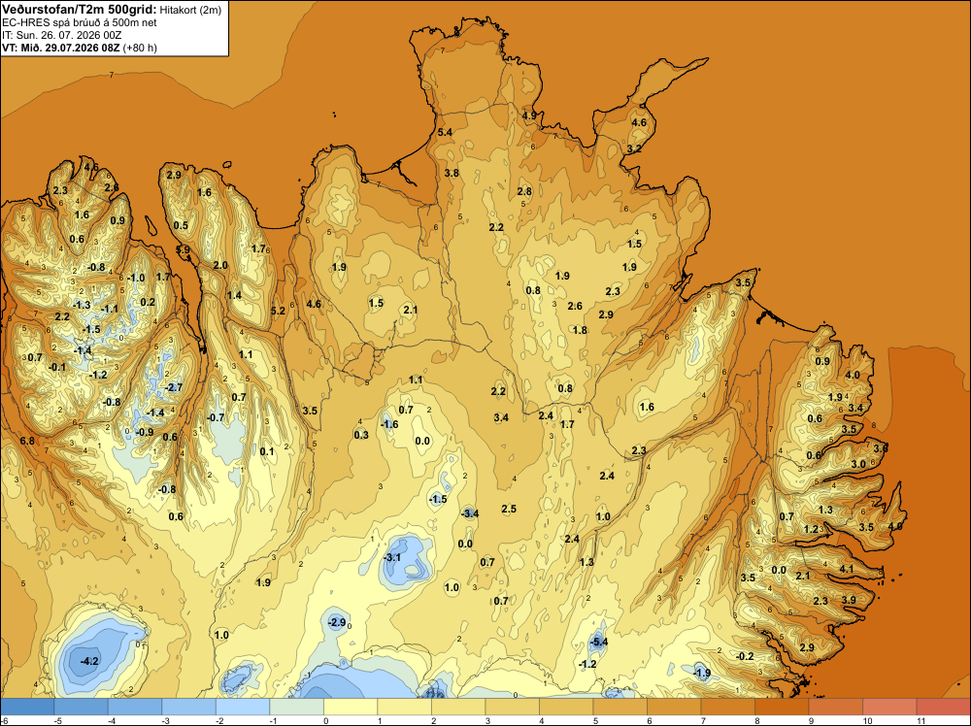
Task: Select the legend swatch between 9 and 10
Action: tap(836, 707)
